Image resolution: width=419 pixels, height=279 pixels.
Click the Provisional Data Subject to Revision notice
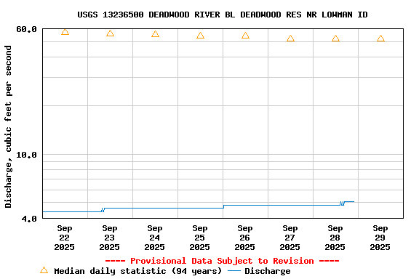coord(223,261)
